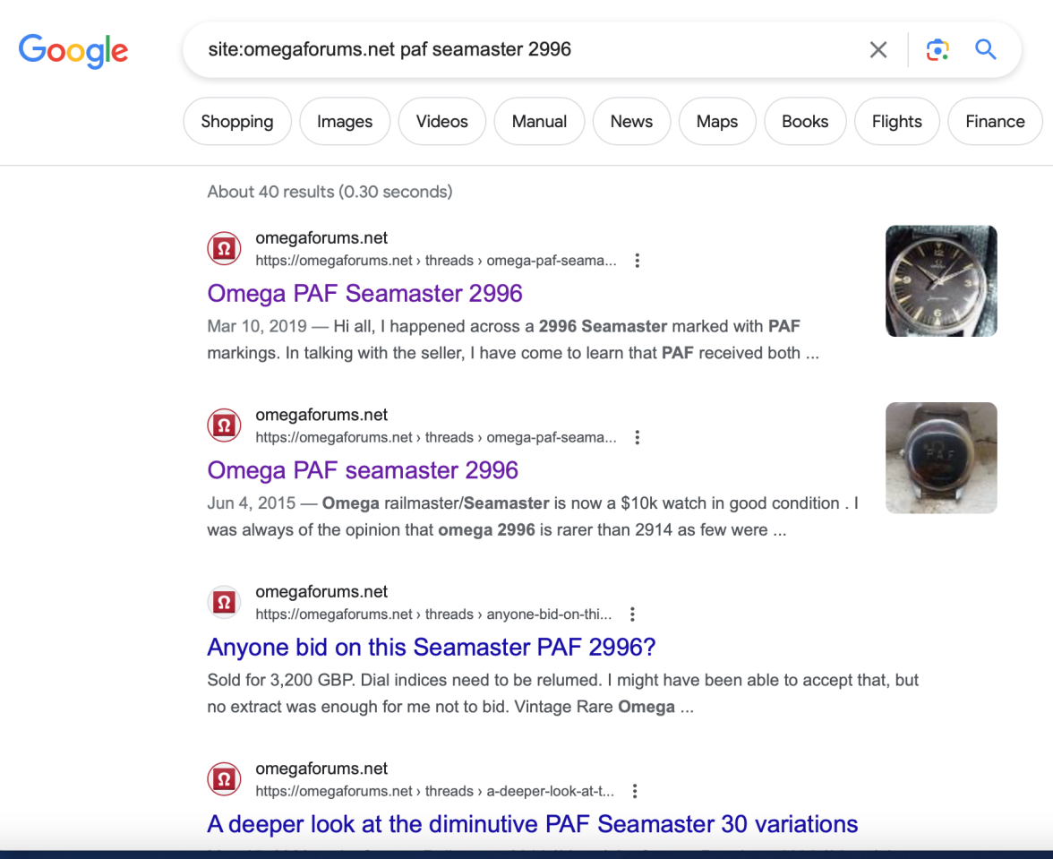Open Google Lens image search
The width and height of the screenshot is (1053, 859).
click(937, 49)
